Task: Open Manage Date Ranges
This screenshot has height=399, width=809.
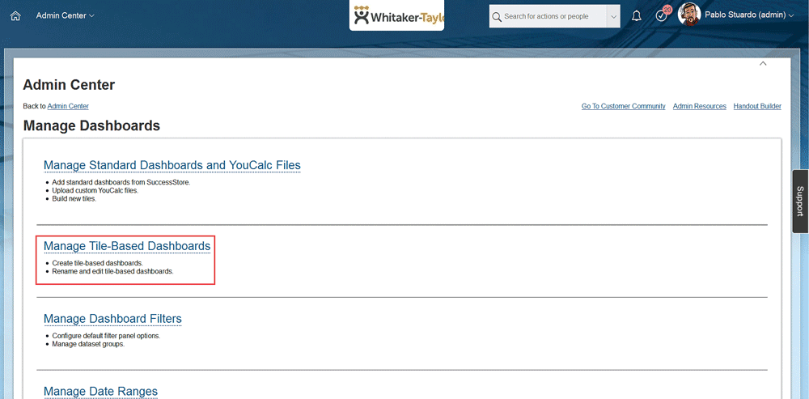Action: point(100,391)
